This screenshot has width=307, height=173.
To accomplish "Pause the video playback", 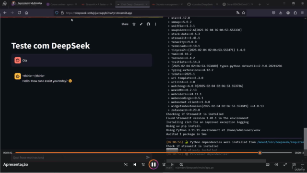I will [153, 164].
